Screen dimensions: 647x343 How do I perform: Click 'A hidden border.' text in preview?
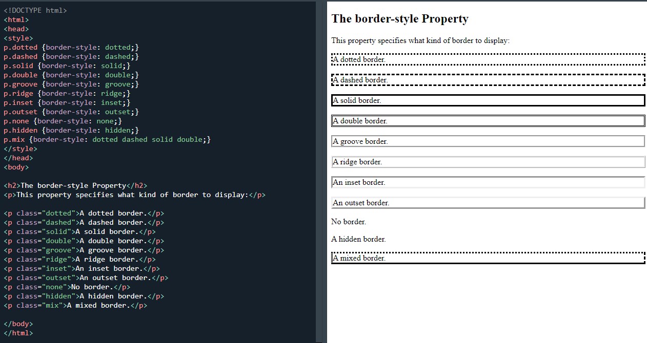coord(358,239)
